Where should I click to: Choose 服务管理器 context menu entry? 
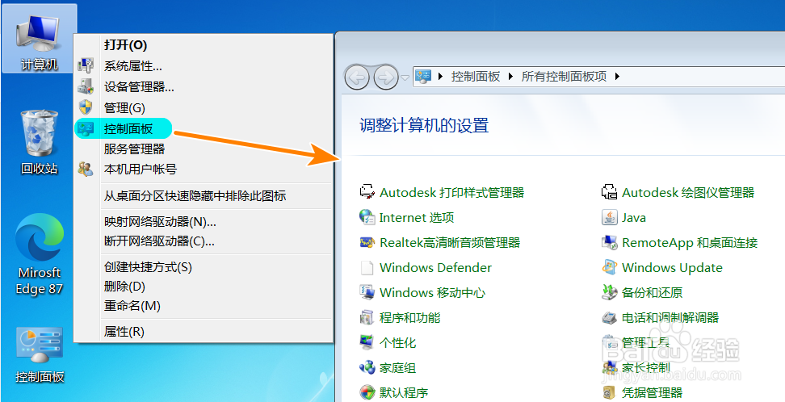click(x=134, y=149)
